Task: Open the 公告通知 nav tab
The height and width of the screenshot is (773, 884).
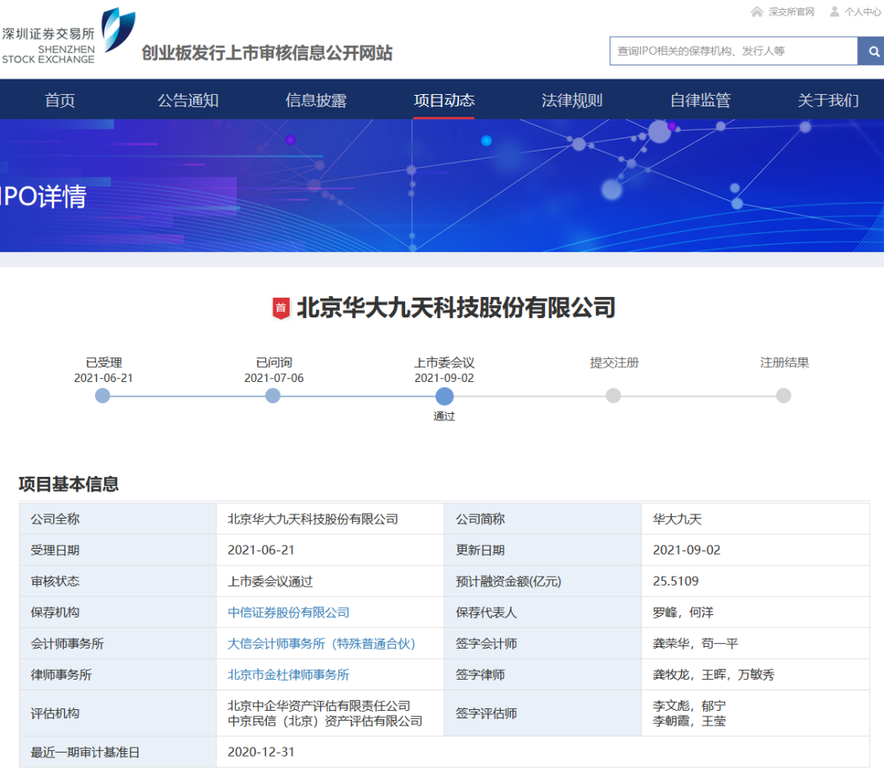Action: tap(187, 101)
